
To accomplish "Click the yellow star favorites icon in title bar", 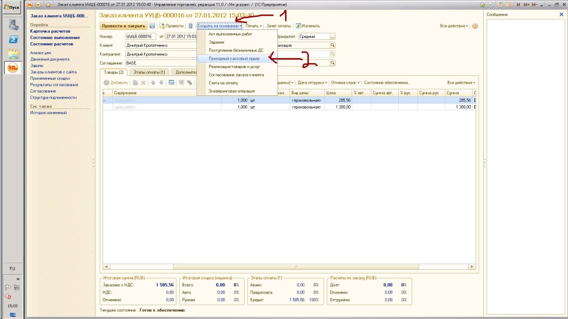I will [48, 4].
